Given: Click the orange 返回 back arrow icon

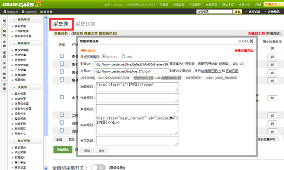Looking at the screenshot, I should tap(83, 50).
